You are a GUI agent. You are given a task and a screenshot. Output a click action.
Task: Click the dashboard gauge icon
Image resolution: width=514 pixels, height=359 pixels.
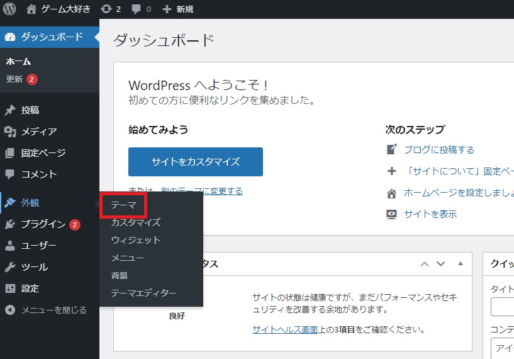click(10, 37)
